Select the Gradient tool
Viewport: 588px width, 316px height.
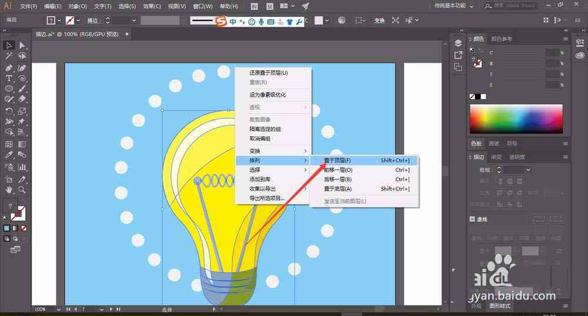(x=22, y=144)
